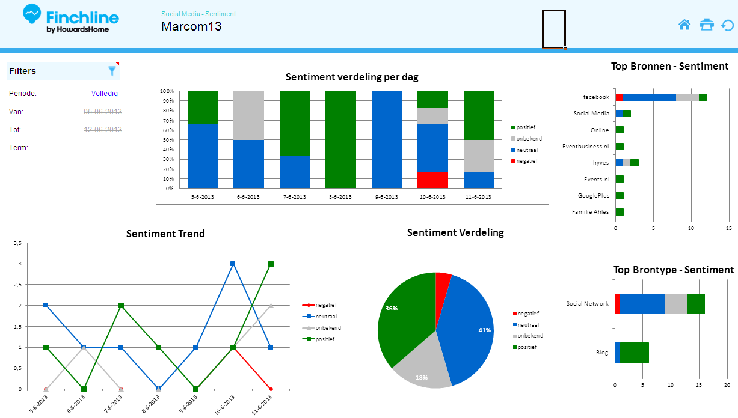The height and width of the screenshot is (418, 738).
Task: Click the Familie Ahles source label
Action: coord(591,212)
